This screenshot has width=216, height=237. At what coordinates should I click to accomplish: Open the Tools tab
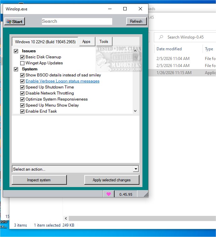pos(104,42)
